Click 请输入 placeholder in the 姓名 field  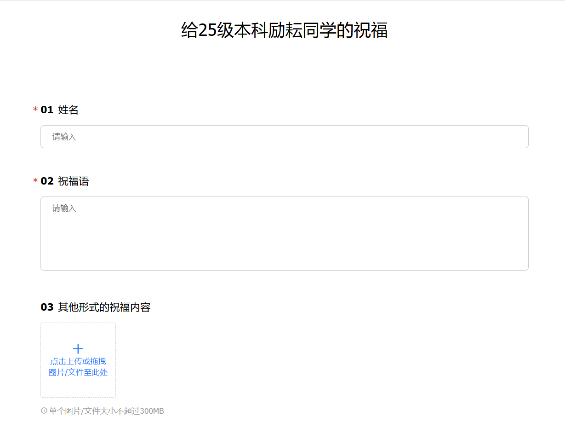[x=64, y=137]
